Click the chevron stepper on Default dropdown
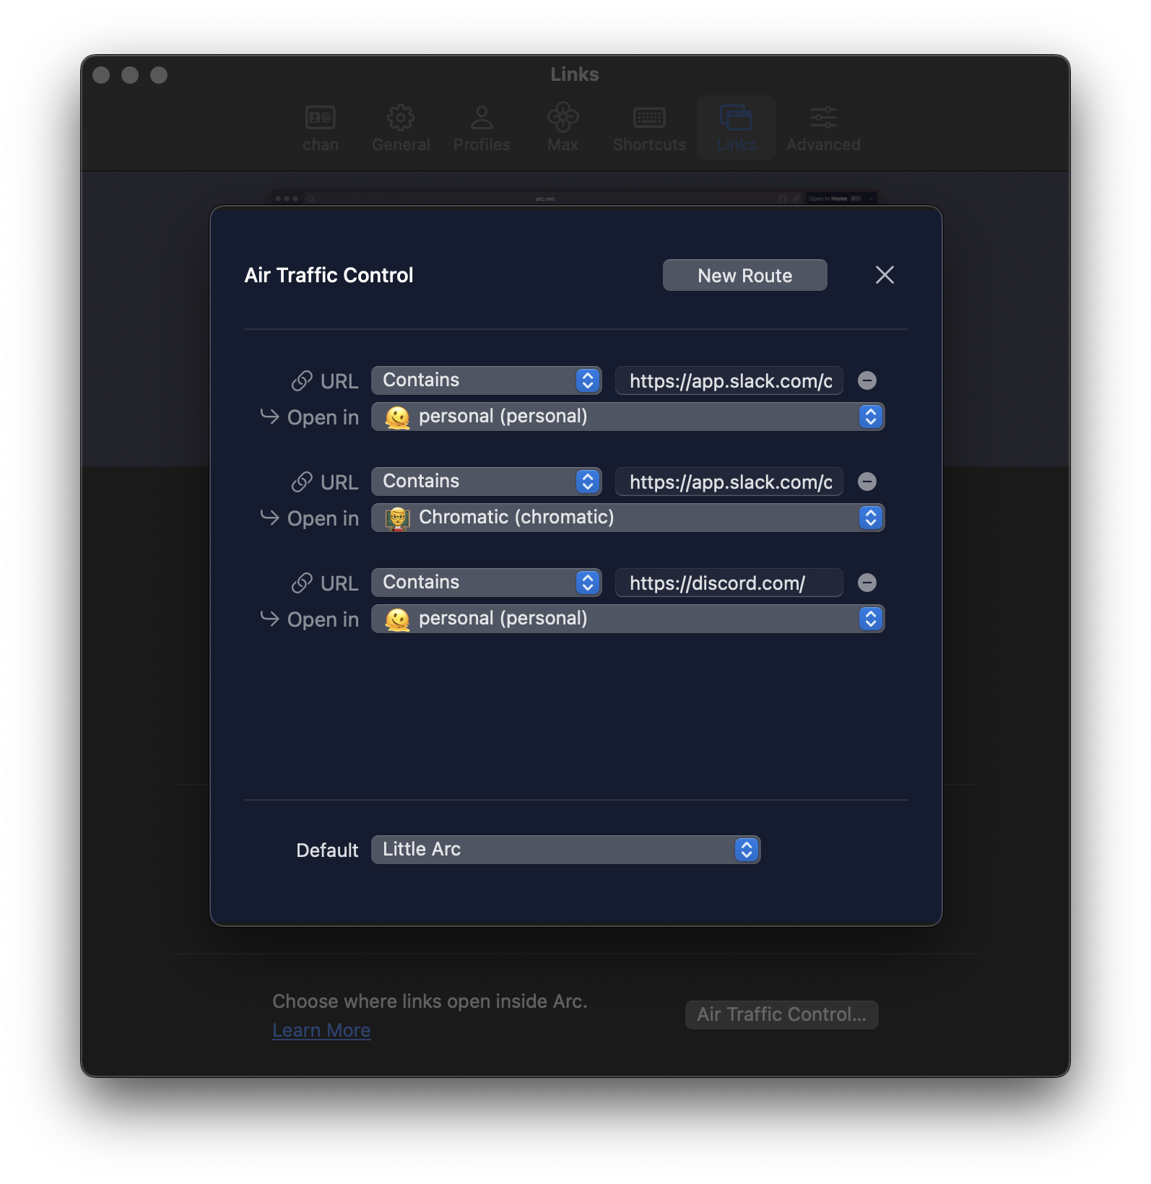The width and height of the screenshot is (1151, 1184). (x=747, y=850)
